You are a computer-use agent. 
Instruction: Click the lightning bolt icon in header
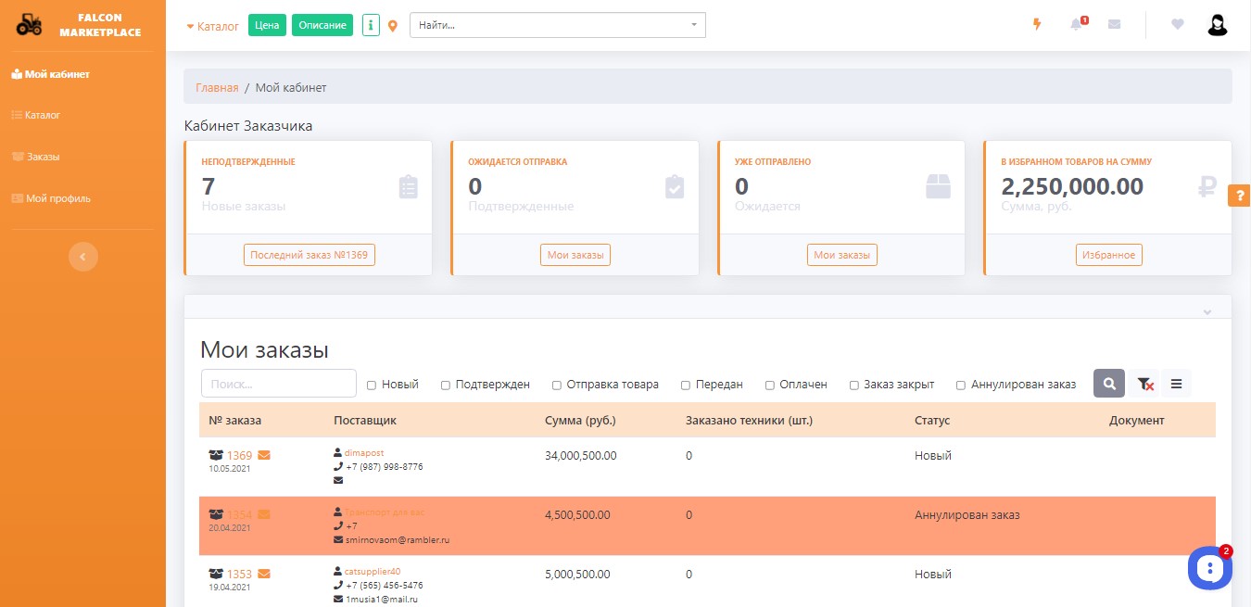pyautogui.click(x=1037, y=25)
